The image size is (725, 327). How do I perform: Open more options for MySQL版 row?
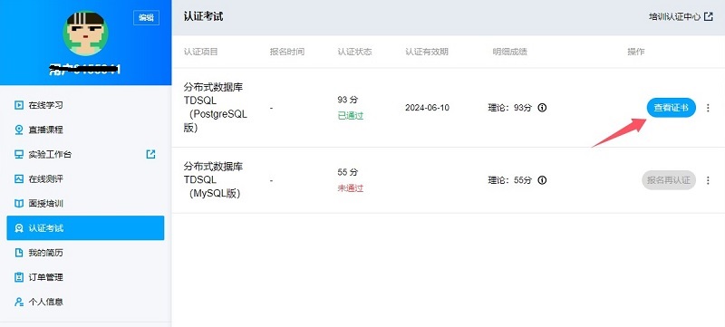click(708, 180)
